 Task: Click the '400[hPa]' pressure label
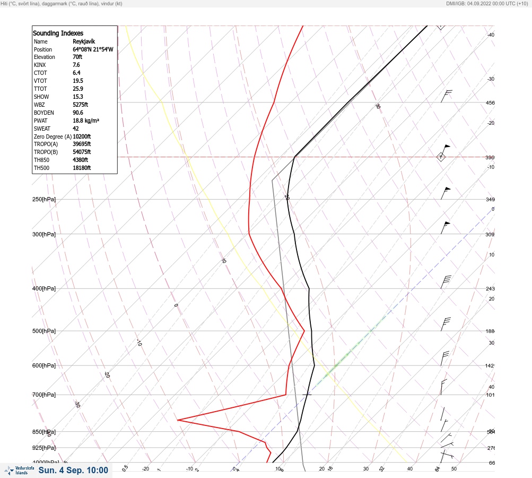[44, 288]
